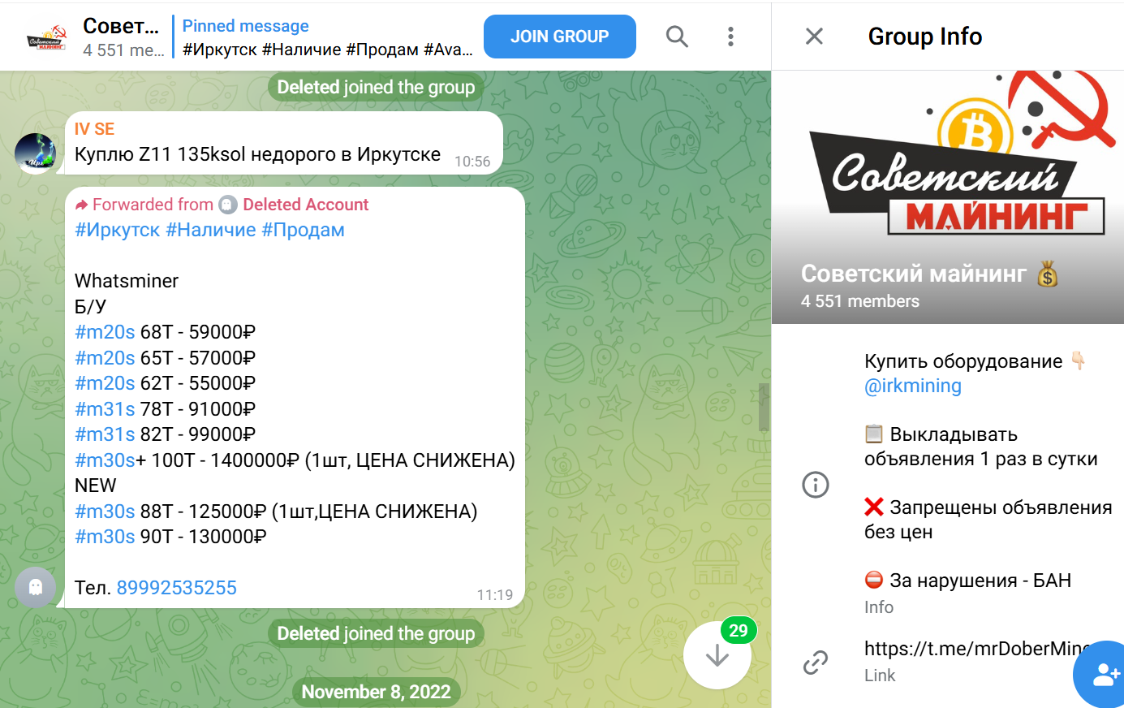Screen dimensions: 1124x708
Task: Jump to latest messages with down arrow
Action: click(717, 655)
